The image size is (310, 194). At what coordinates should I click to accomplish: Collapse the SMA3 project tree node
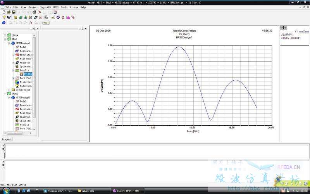pos(5,39)
